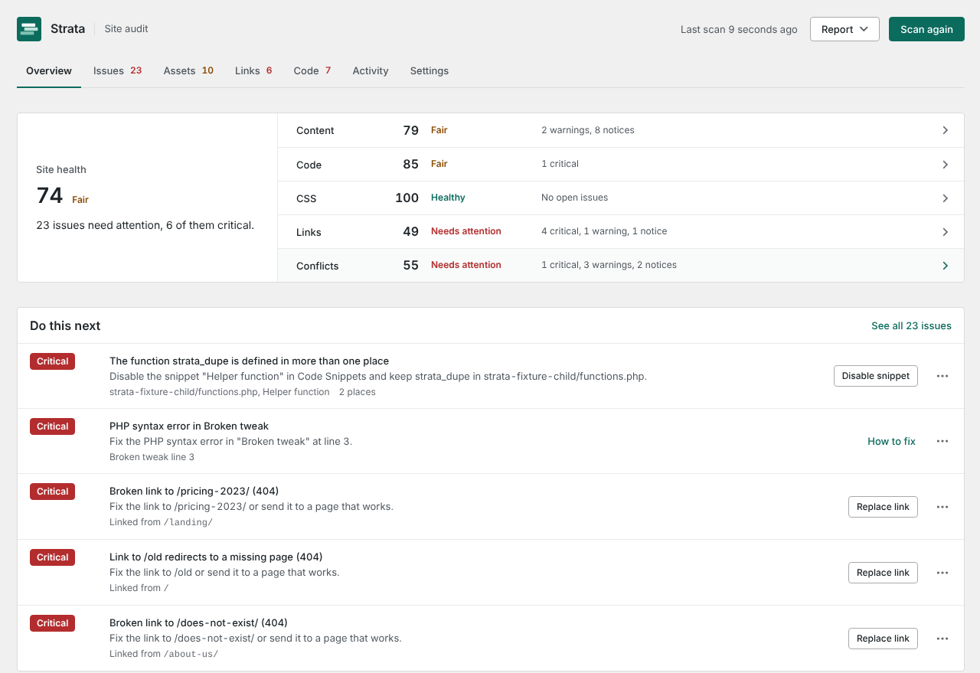The height and width of the screenshot is (673, 980).
Task: Replace link for /does-not-exist/ issue
Action: pos(883,639)
